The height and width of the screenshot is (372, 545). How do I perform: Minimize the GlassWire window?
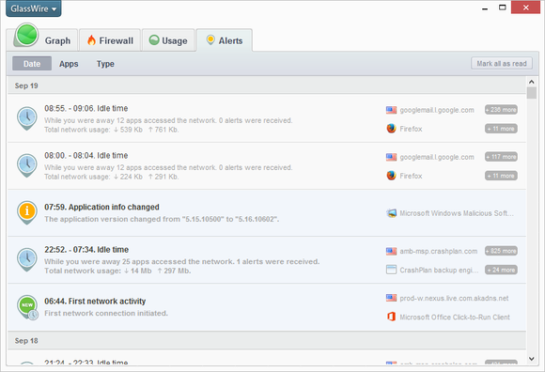click(x=485, y=8)
